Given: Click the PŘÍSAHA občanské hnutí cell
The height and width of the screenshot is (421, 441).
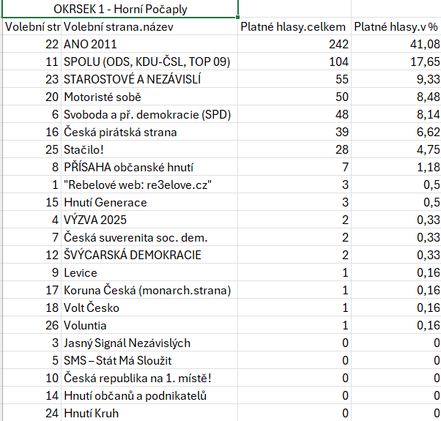Looking at the screenshot, I should point(128,168).
